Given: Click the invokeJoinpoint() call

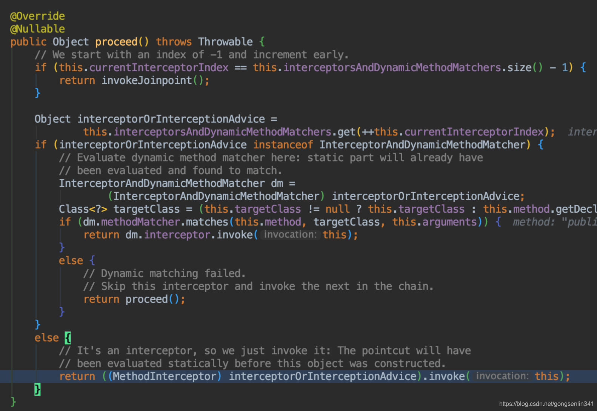Looking at the screenshot, I should click(152, 80).
